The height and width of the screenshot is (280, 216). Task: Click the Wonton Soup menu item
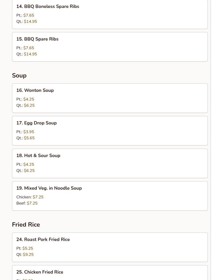point(35,90)
